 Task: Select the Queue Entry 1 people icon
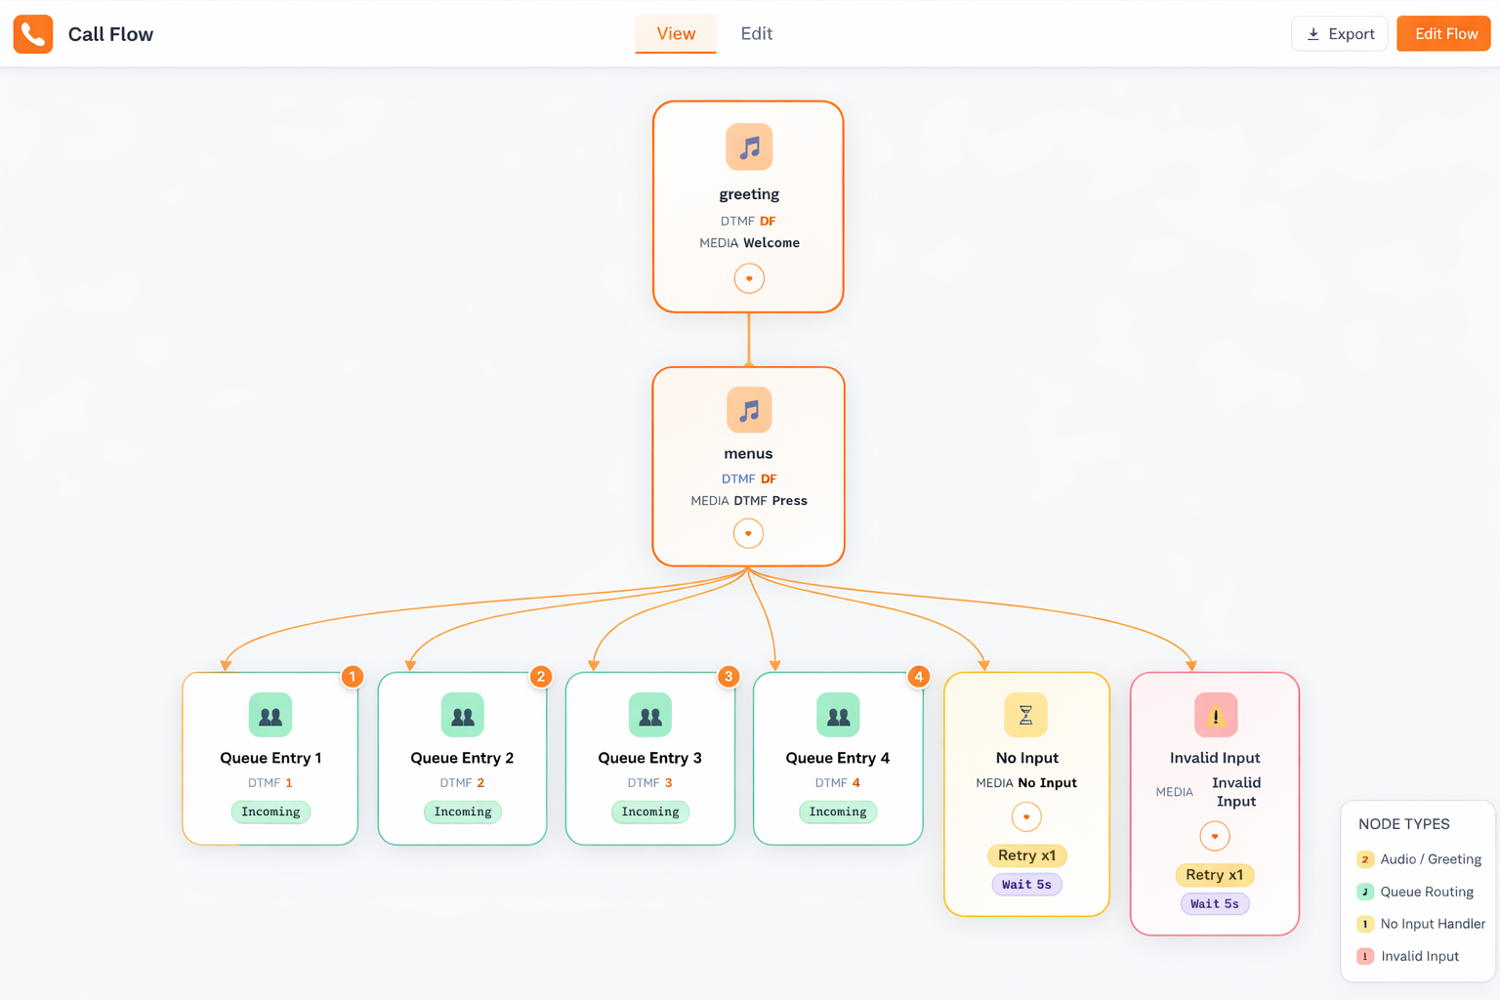point(271,715)
